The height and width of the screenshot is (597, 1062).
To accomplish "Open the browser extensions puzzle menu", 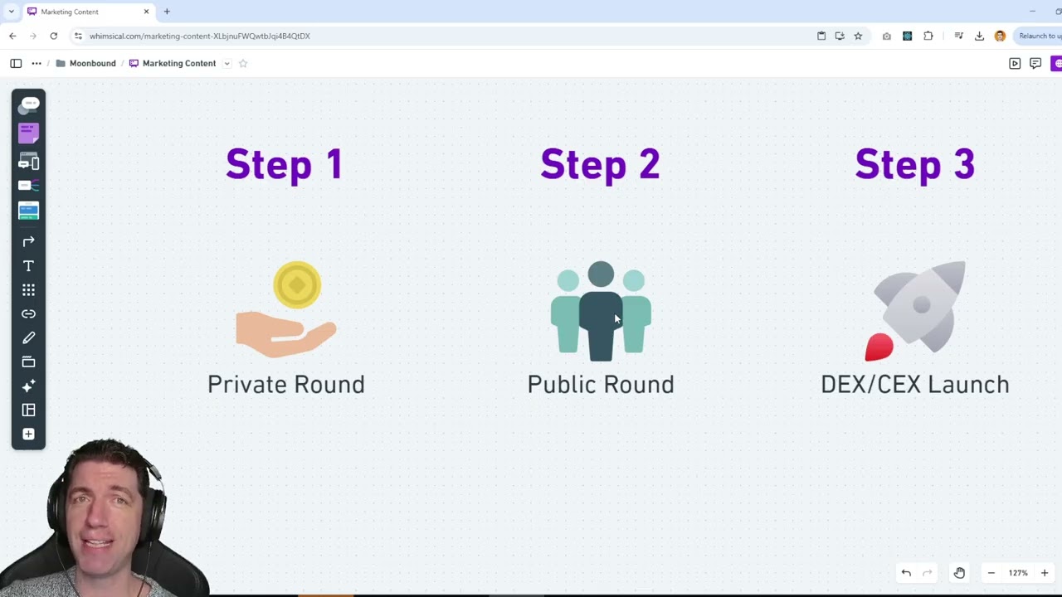I will click(928, 36).
